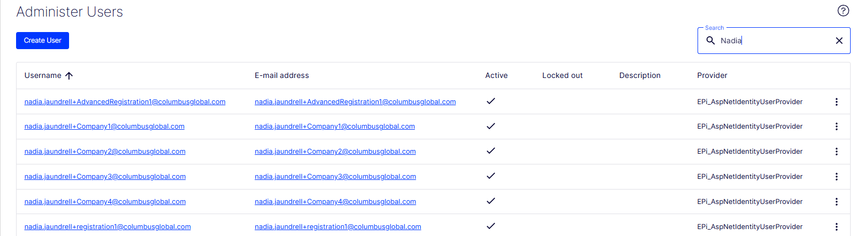Click the magnifier search icon
Screen dimensions: 856x236
pos(710,41)
